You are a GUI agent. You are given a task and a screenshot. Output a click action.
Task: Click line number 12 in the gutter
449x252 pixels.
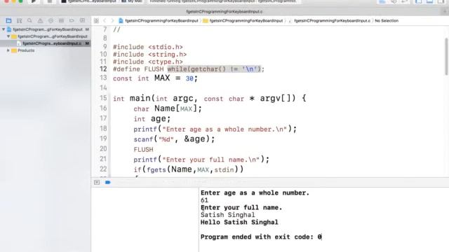tap(103, 69)
